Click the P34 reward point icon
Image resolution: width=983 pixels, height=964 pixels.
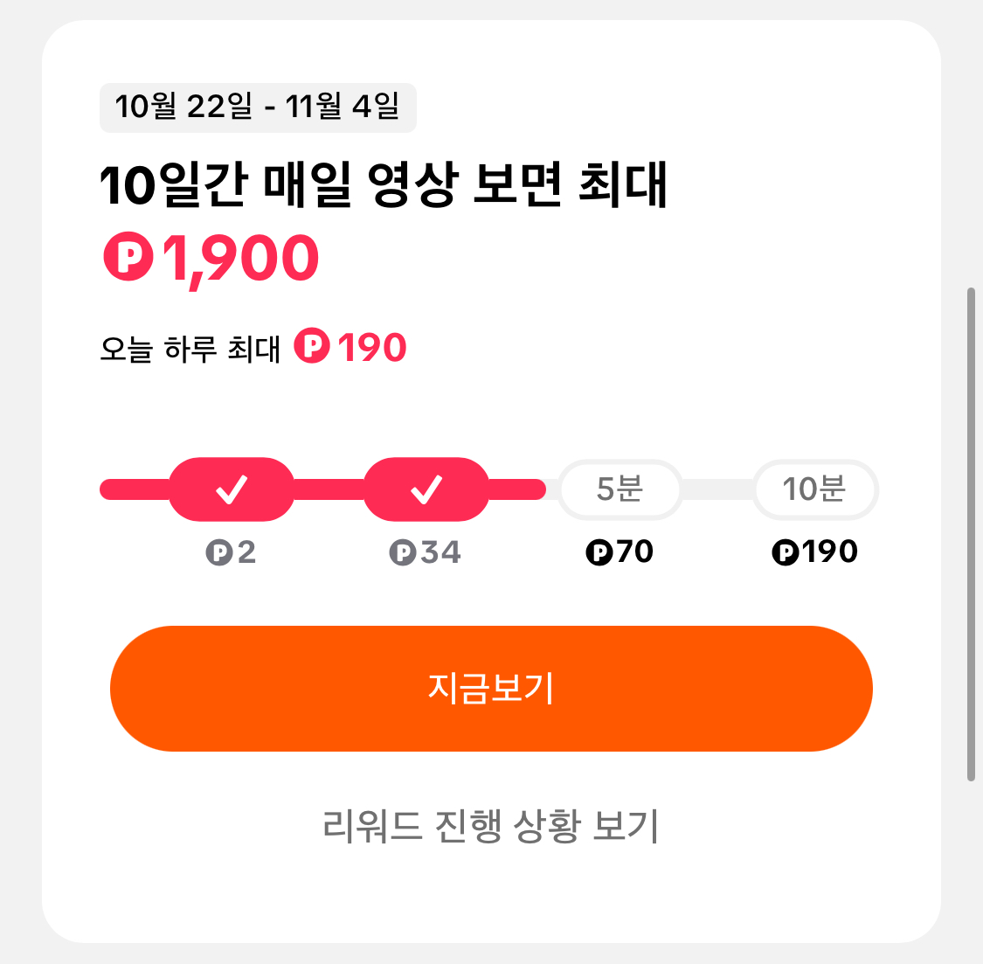point(403,551)
